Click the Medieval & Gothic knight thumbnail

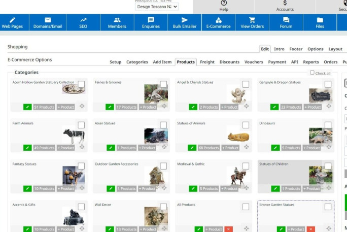tap(238, 177)
